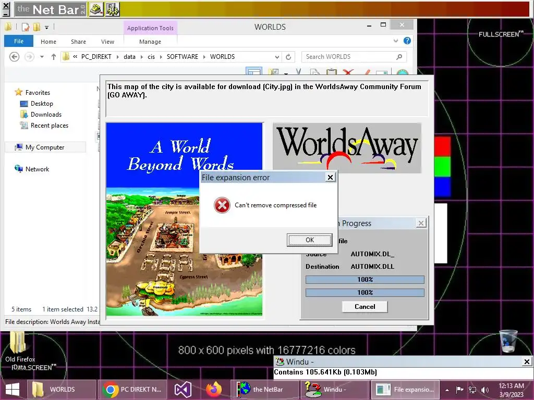Switch to File expansion taskbar button
This screenshot has height=400, width=534.
tap(405, 390)
